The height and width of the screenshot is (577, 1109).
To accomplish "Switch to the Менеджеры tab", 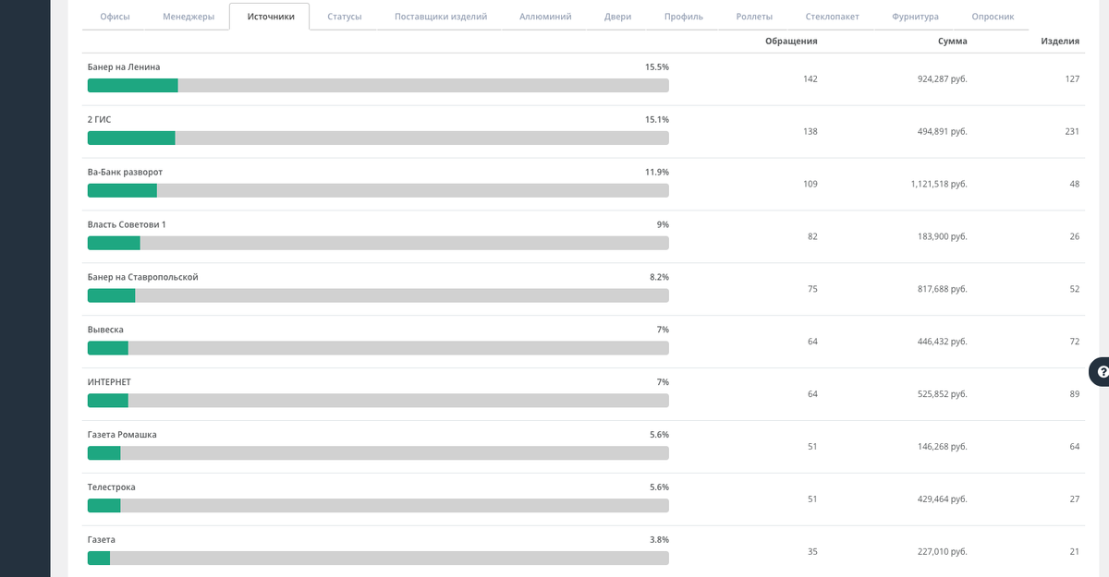I will click(x=189, y=17).
